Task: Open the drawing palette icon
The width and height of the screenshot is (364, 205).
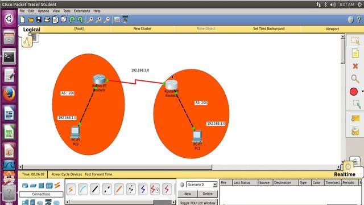Action: pyautogui.click(x=117, y=20)
